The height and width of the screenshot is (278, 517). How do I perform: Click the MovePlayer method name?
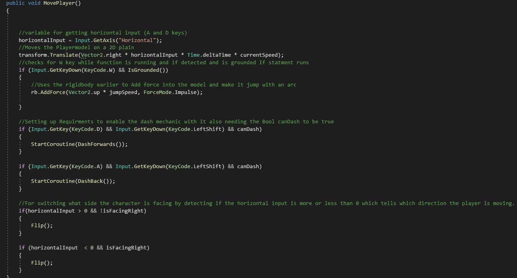coord(59,3)
